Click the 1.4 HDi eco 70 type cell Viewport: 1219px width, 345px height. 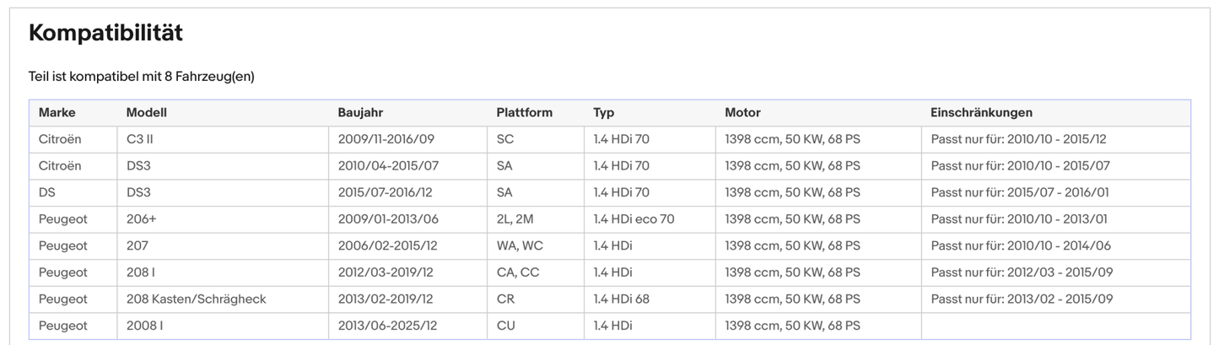pos(634,219)
